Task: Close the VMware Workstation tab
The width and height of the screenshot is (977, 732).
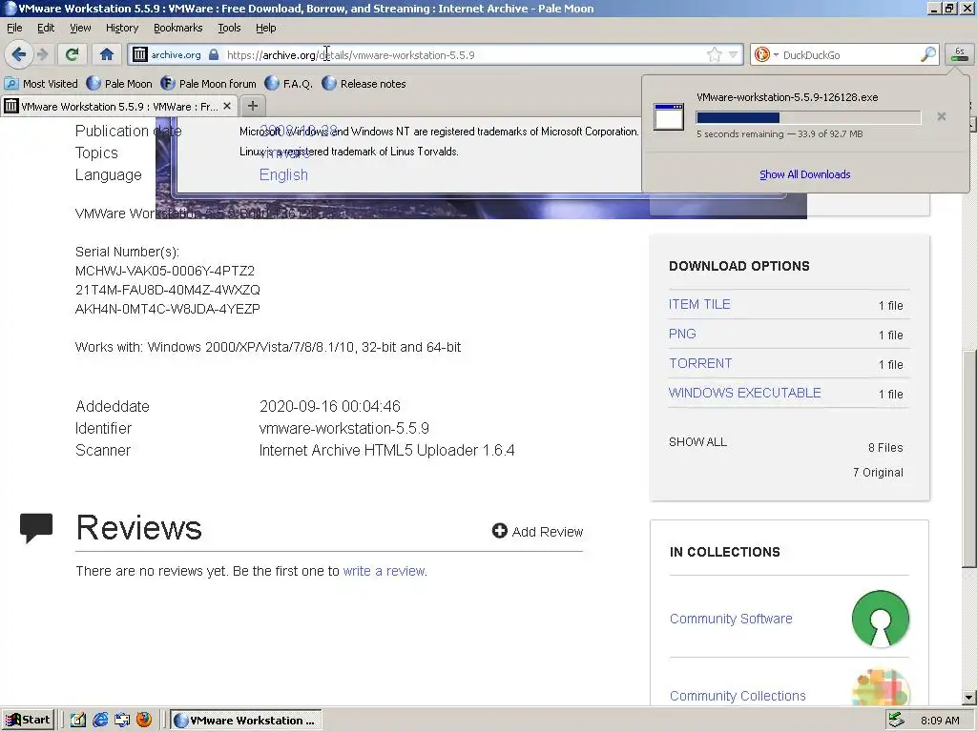Action: tap(227, 107)
